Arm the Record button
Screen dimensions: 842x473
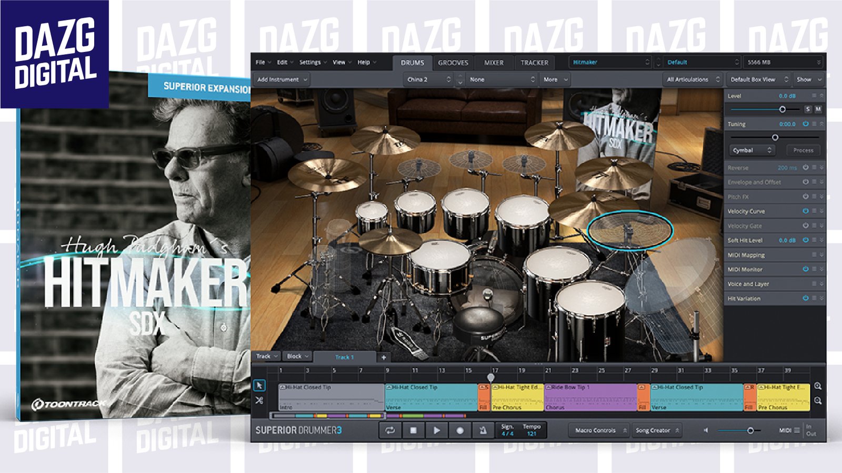pos(459,430)
